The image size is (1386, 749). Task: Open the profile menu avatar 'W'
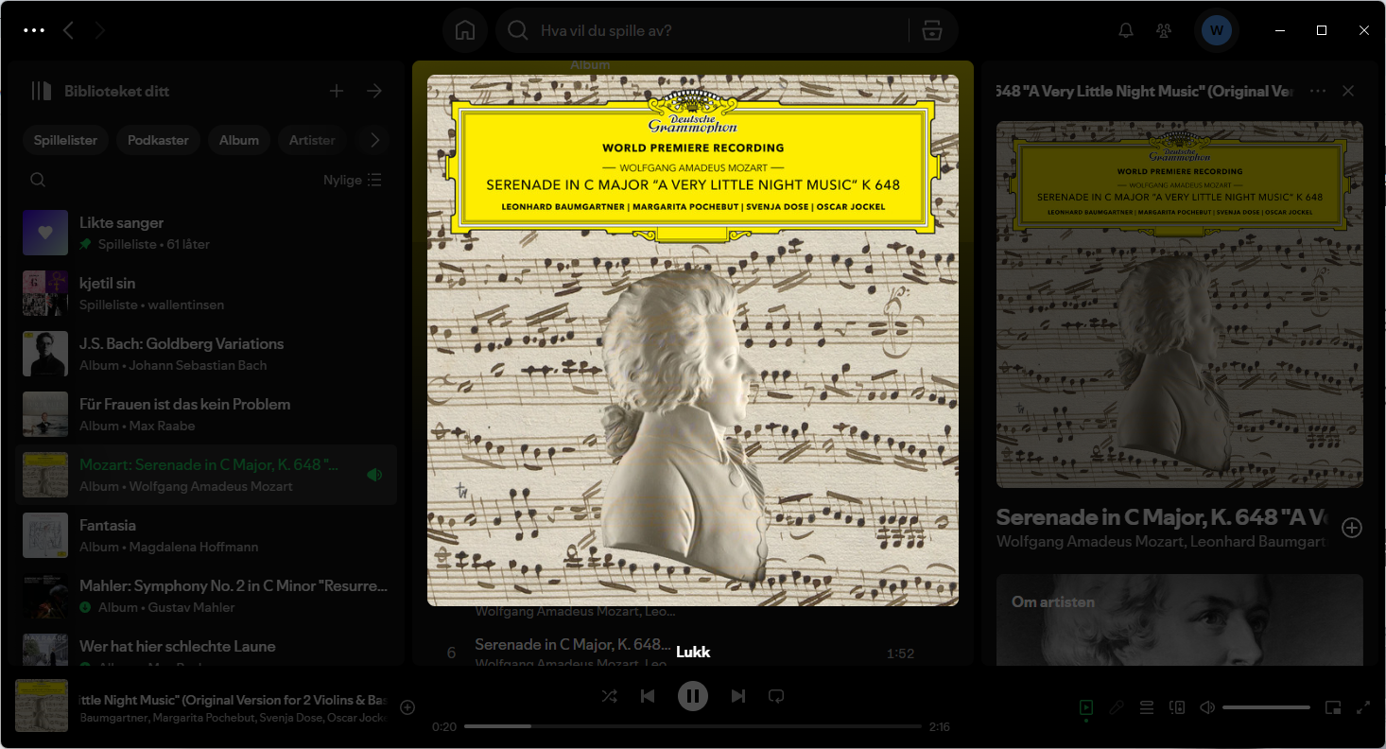point(1217,30)
